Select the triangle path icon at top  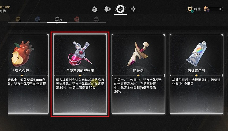point(95,9)
